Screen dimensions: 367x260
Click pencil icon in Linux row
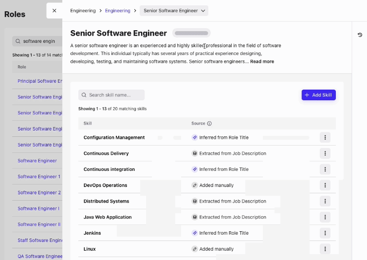(195, 249)
